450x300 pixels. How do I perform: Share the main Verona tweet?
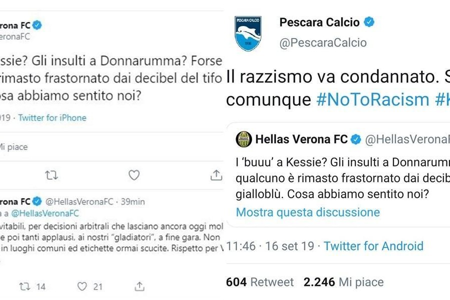[x=216, y=175]
